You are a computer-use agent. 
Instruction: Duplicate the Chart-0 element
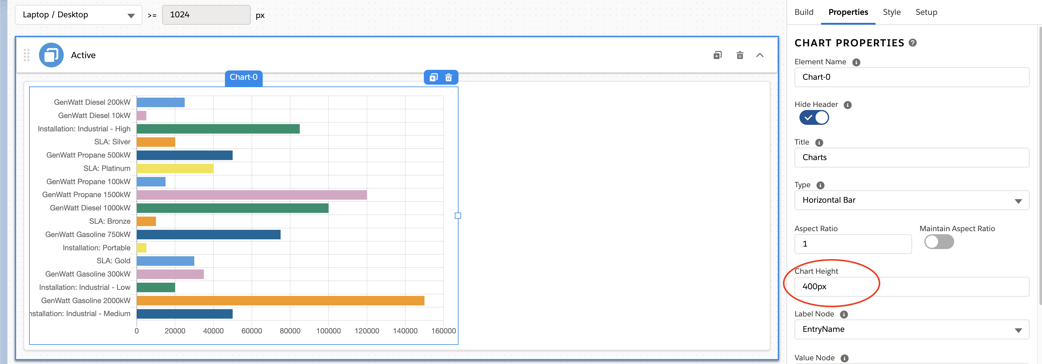pos(434,78)
